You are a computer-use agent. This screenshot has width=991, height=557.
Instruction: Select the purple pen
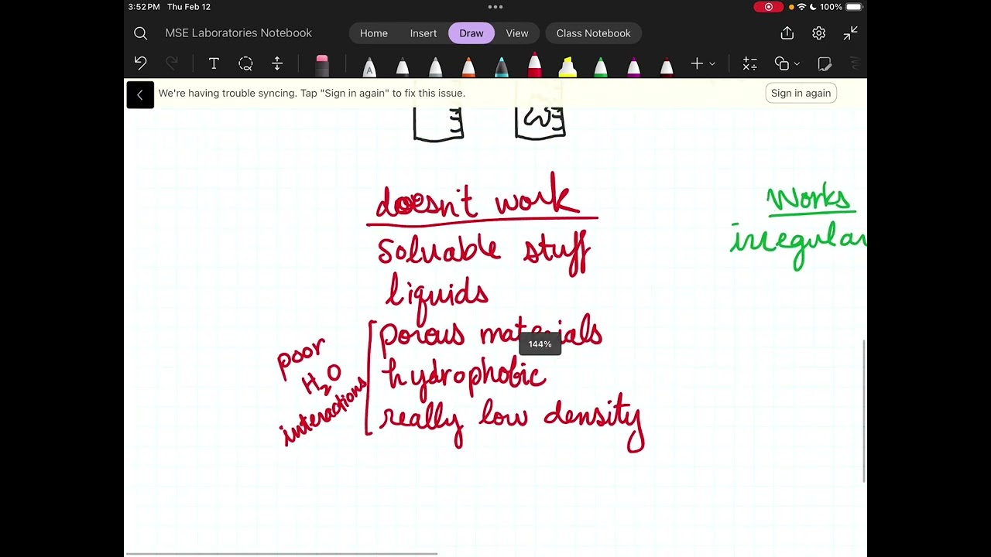point(634,66)
